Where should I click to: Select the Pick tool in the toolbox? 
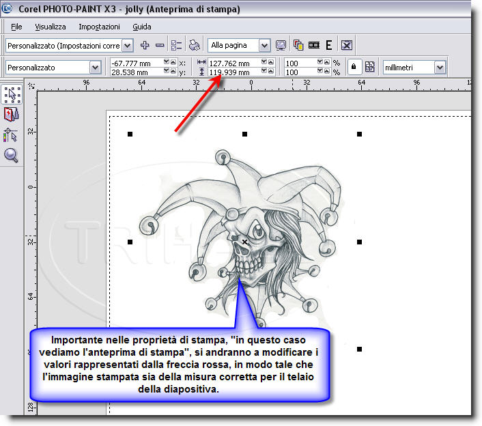[12, 94]
